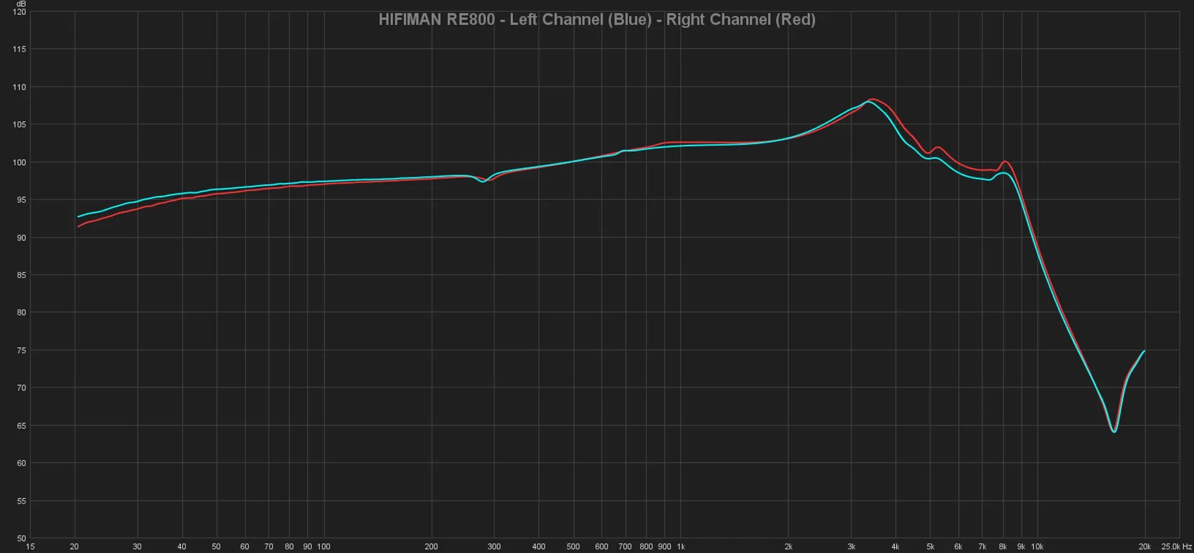The height and width of the screenshot is (553, 1194).
Task: Click the 75 dB vertical axis label
Action: (x=21, y=350)
